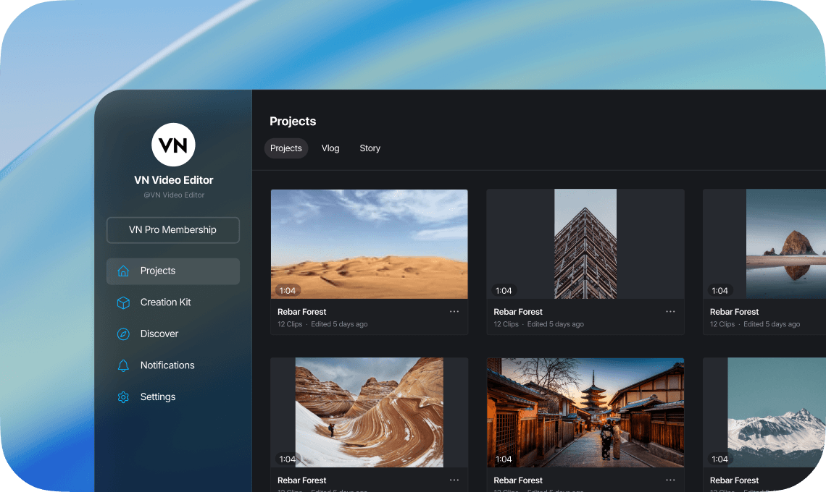
Task: Open three-dot menu of skyscraper project
Action: click(x=670, y=312)
